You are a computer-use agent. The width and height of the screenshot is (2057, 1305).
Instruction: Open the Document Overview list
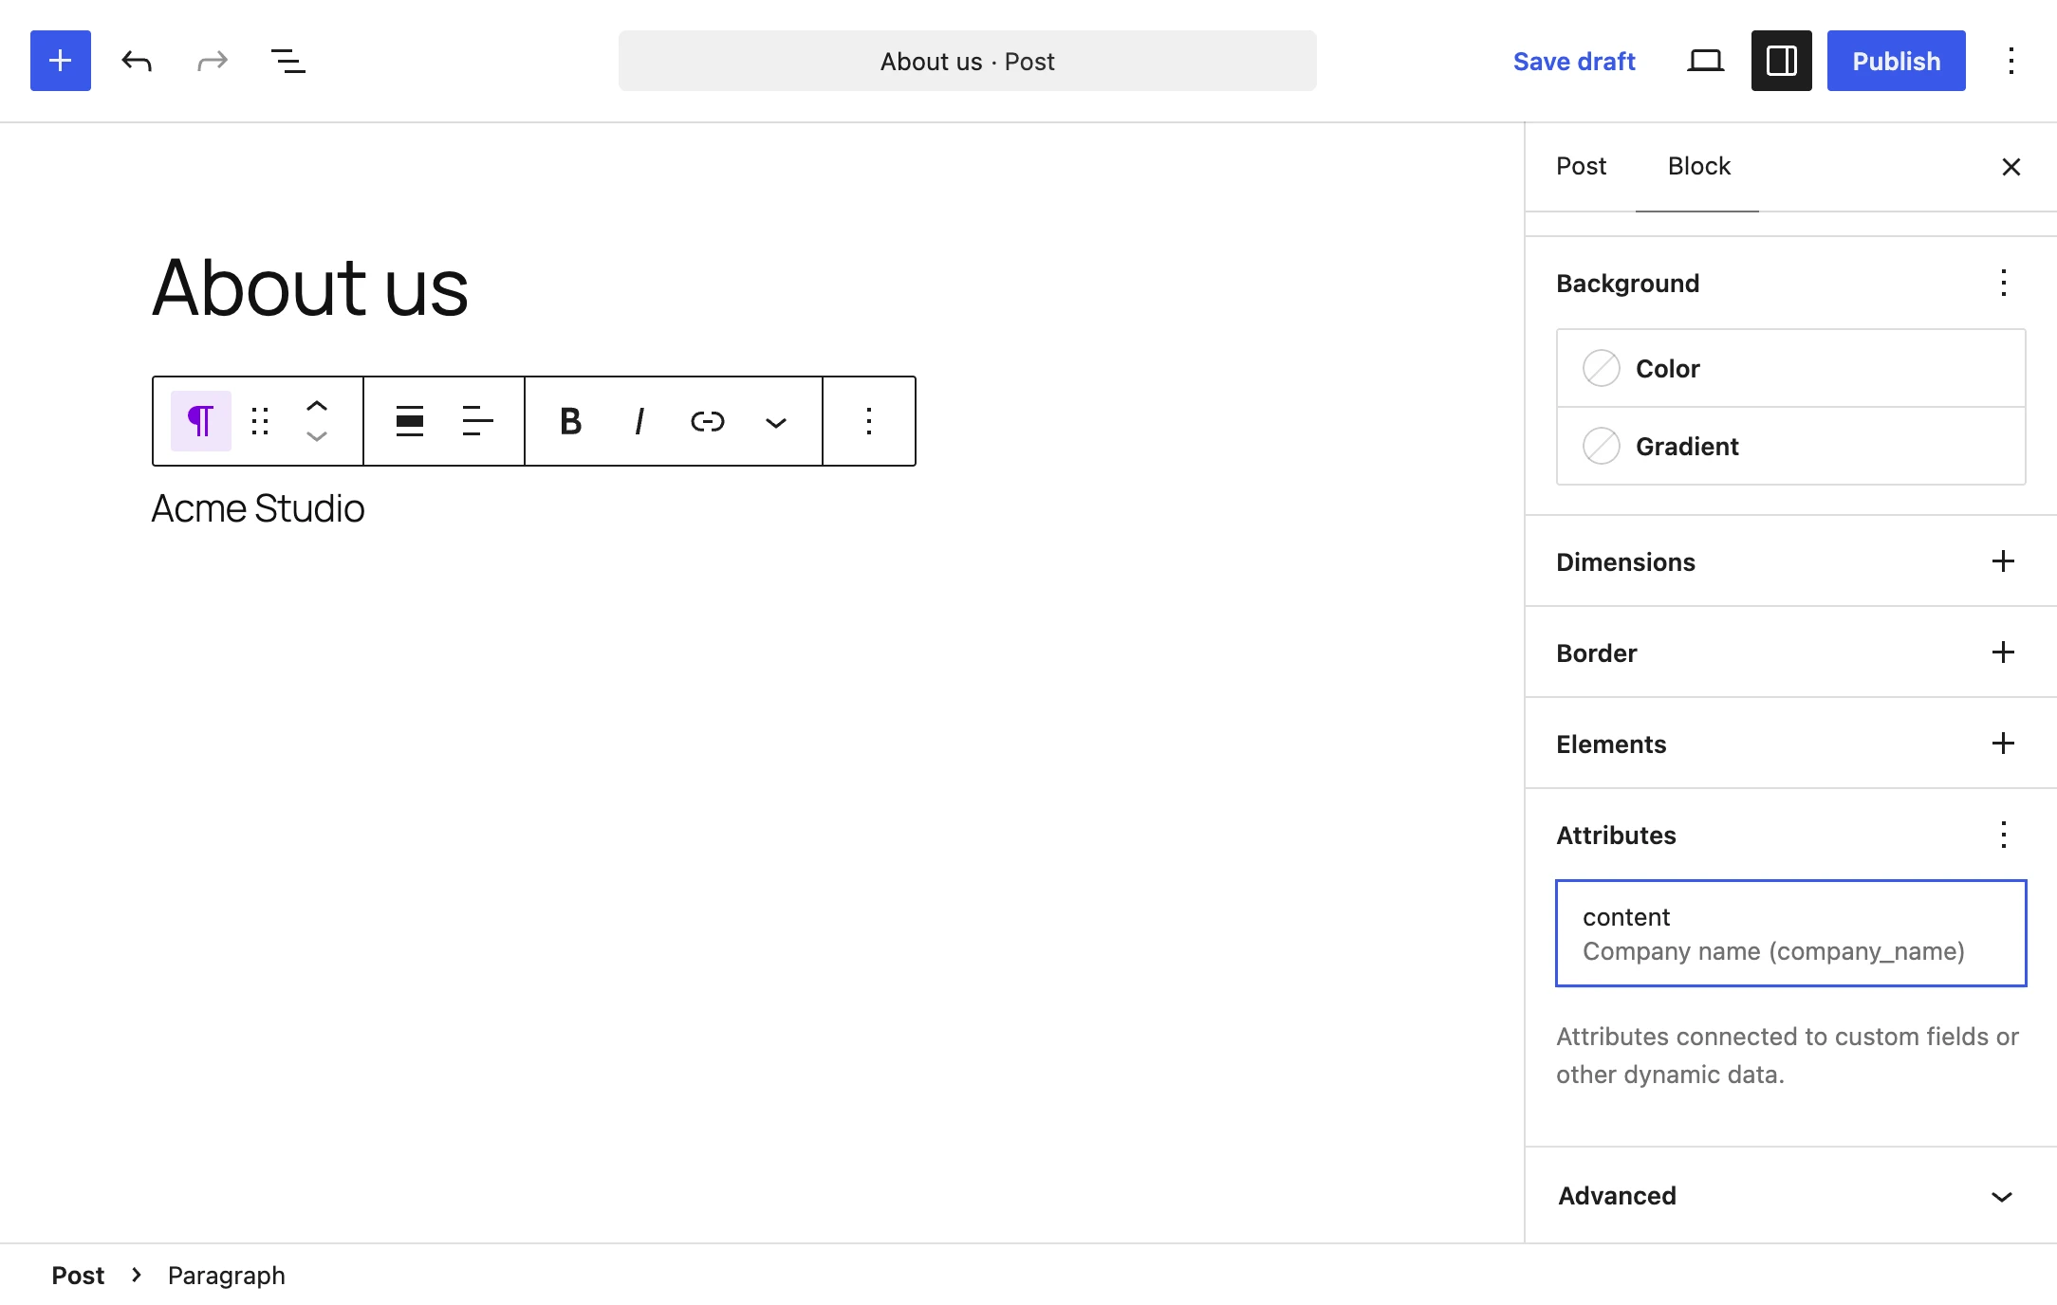coord(288,61)
